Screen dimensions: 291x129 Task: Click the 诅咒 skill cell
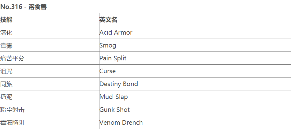point(6,71)
